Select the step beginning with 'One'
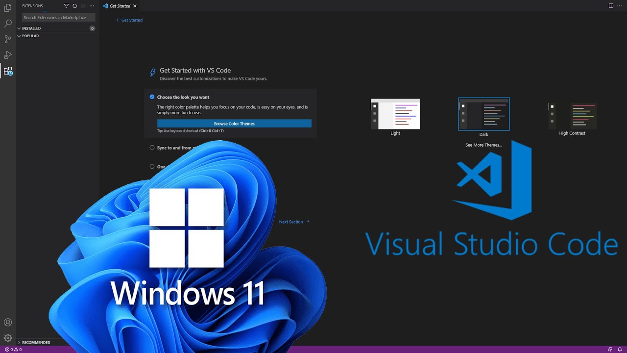 (158, 167)
